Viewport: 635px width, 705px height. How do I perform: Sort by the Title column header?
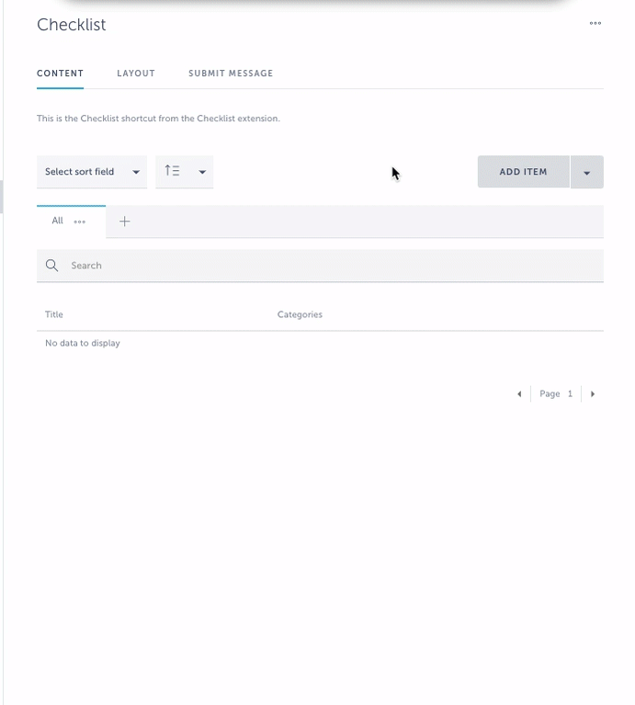[54, 314]
